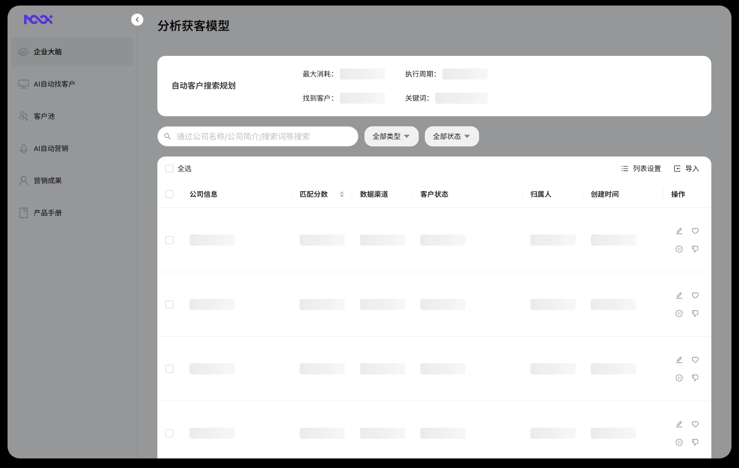Open 产品手册 from the sidebar
Viewport: 739px width, 468px height.
48,213
